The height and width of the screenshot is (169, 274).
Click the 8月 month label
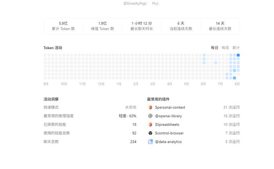pyautogui.click(x=237, y=84)
